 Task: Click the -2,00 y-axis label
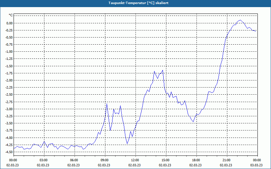[x=9, y=80]
